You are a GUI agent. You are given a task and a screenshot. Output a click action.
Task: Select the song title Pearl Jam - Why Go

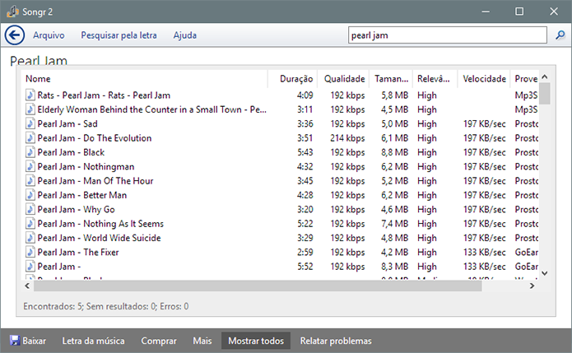76,209
